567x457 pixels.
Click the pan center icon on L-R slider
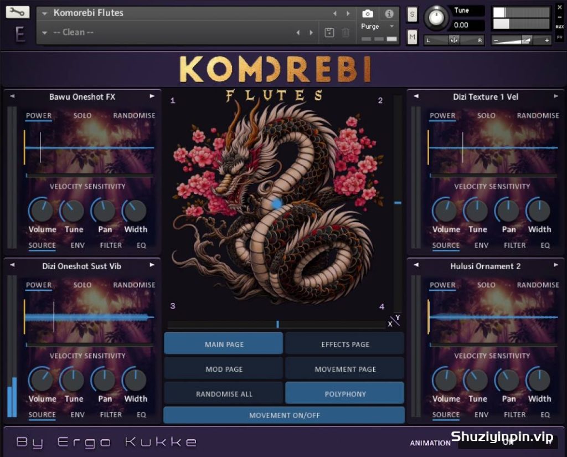click(454, 40)
